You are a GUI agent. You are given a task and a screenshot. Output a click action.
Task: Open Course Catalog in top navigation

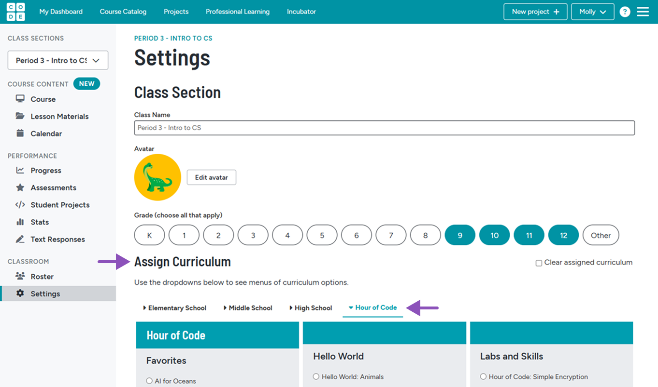tap(123, 12)
